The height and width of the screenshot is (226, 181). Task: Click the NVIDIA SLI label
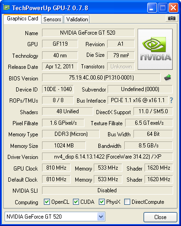25,191
